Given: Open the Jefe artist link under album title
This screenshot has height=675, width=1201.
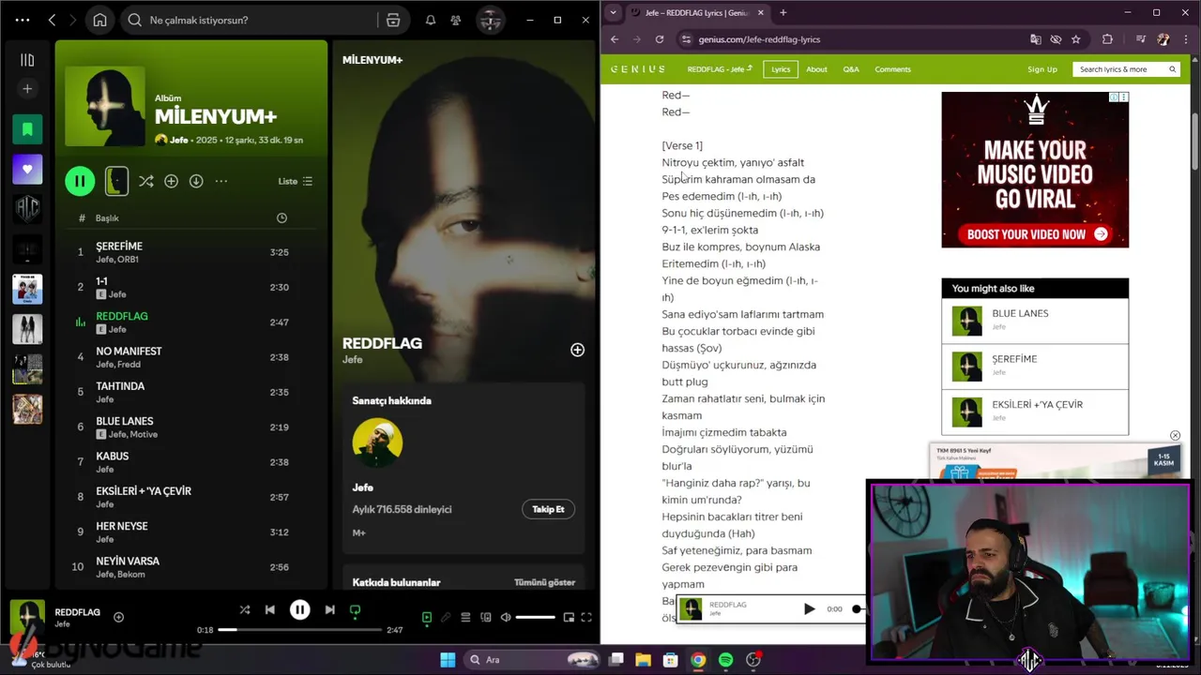Looking at the screenshot, I should [178, 140].
